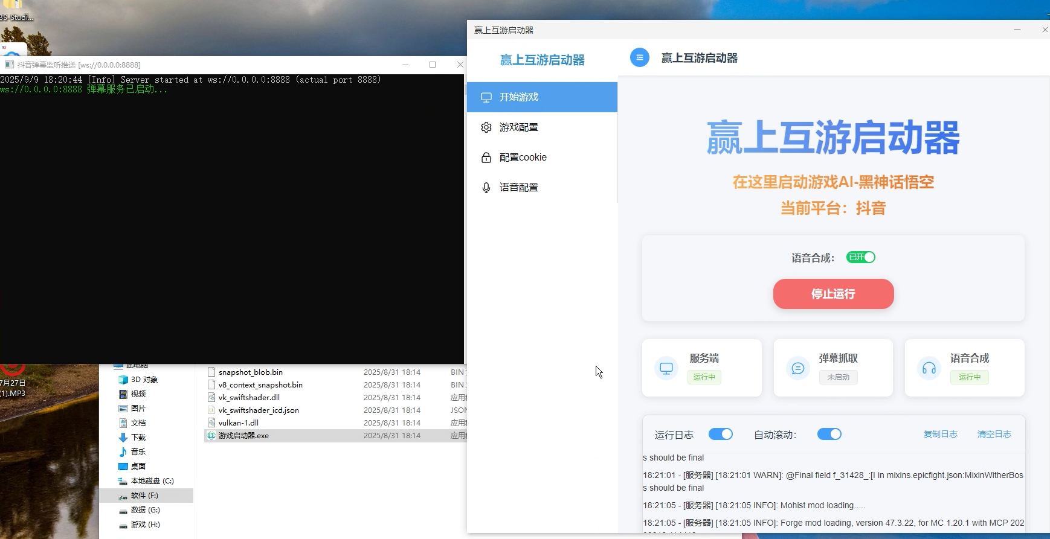Maximize the 抖音弹幕监听推送 console window
Image resolution: width=1050 pixels, height=539 pixels.
(x=433, y=65)
